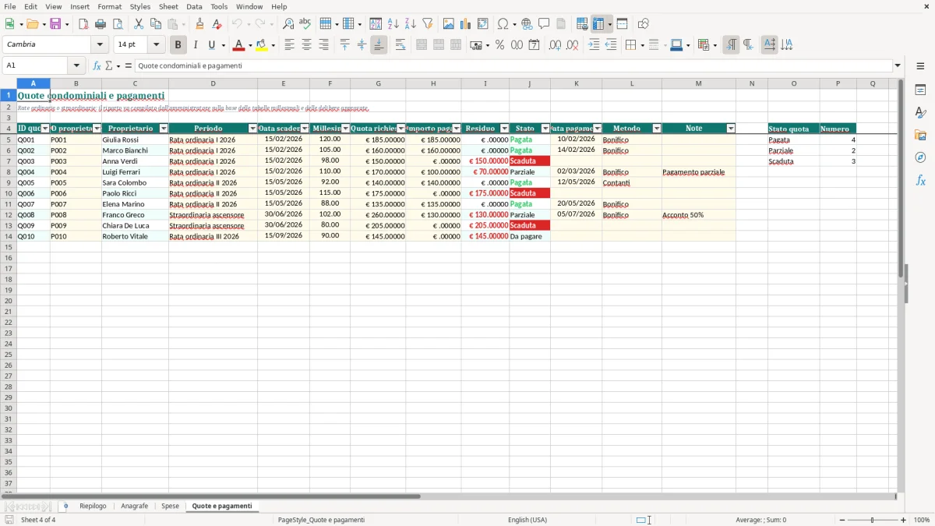This screenshot has height=526, width=935.
Task: Click the AutoFilter funnel icon
Action: coord(428,24)
